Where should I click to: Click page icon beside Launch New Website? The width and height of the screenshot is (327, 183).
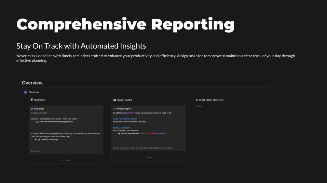click(x=119, y=133)
